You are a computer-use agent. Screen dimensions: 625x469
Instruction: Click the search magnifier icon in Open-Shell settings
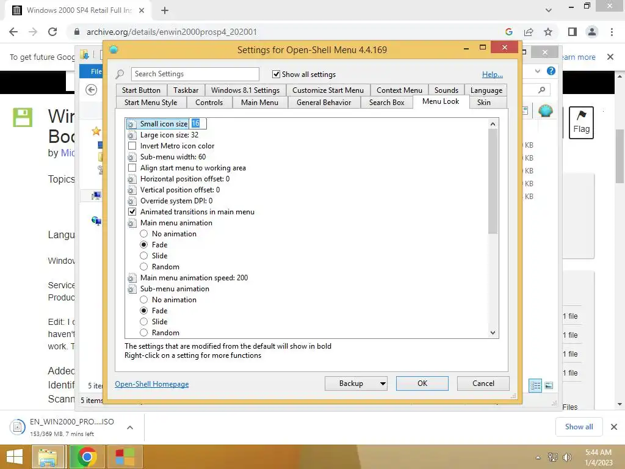pos(120,74)
